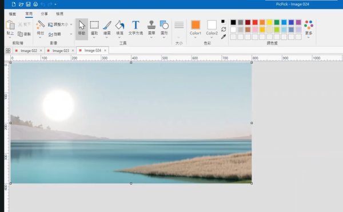Expand the 繪圖 Draw tool dropdown
The height and width of the screenshot is (212, 343).
[107, 38]
